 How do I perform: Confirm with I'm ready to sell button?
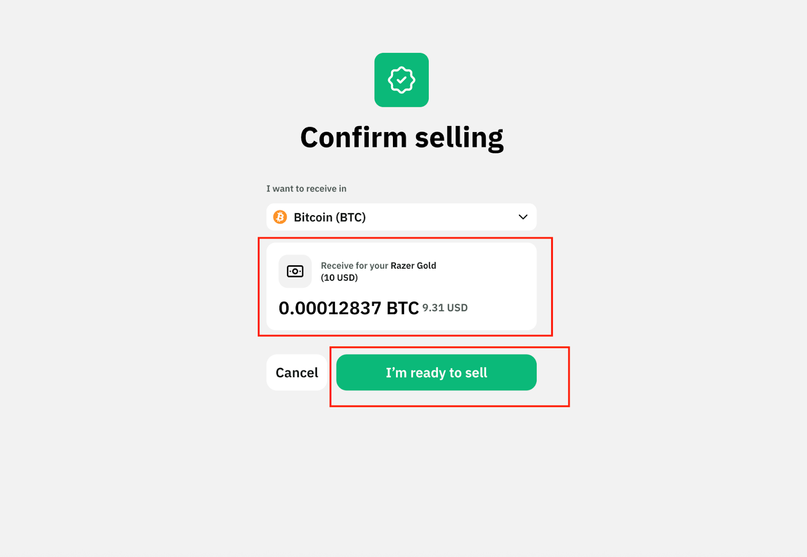coord(436,373)
